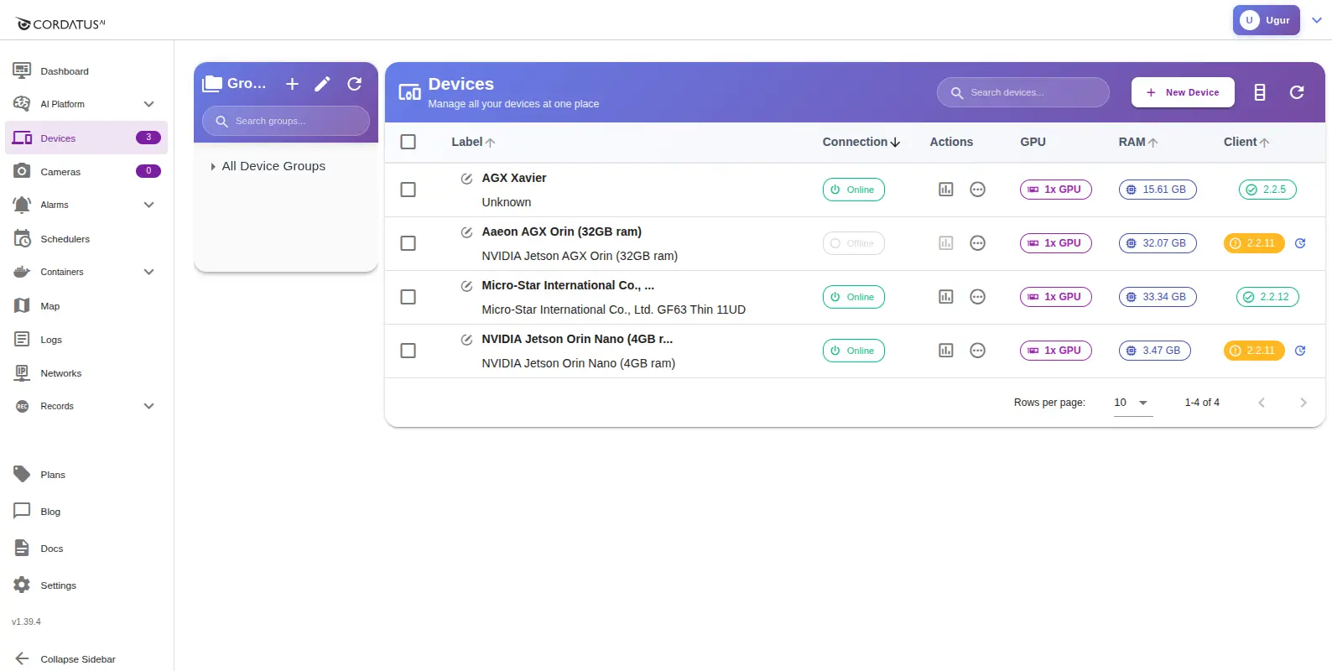This screenshot has width=1332, height=671.
Task: Check the NVIDIA Jetson Orin Nano checkbox
Action: pyautogui.click(x=408, y=351)
